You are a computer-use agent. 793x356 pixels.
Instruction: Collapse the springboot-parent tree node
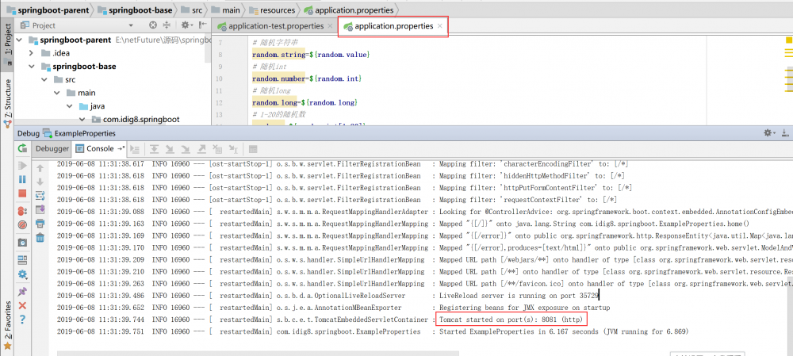coord(19,40)
